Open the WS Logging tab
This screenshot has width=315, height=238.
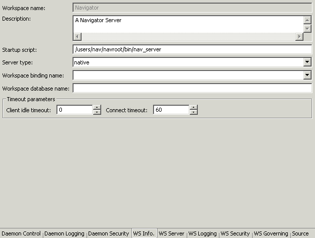click(x=202, y=233)
